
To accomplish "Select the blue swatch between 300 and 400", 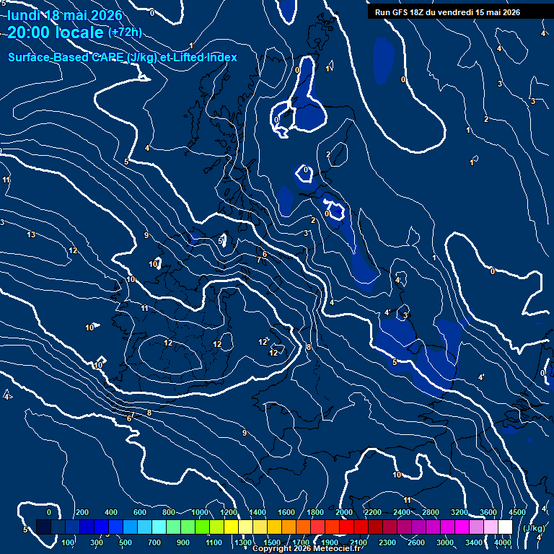I will tap(102, 527).
